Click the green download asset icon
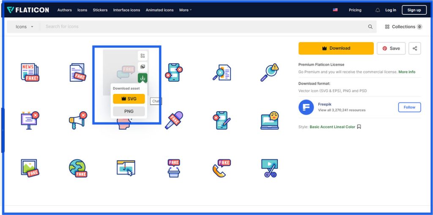 tap(143, 78)
